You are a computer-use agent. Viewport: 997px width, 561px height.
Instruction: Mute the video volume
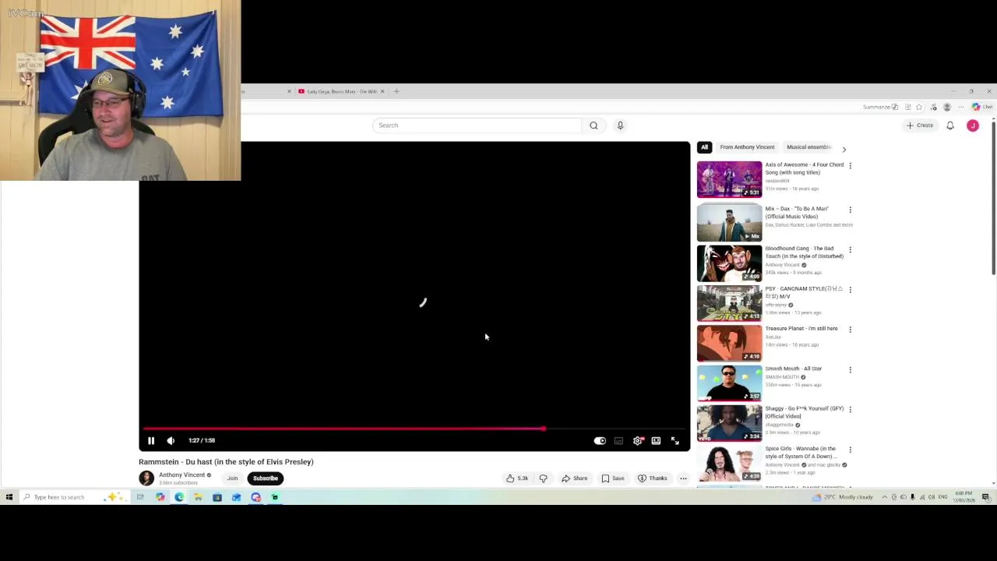click(x=171, y=440)
